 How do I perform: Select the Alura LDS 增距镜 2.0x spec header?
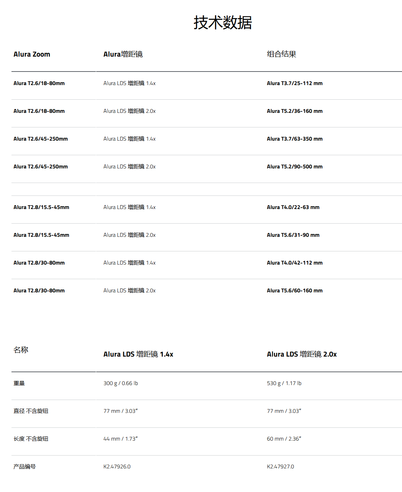(x=302, y=354)
